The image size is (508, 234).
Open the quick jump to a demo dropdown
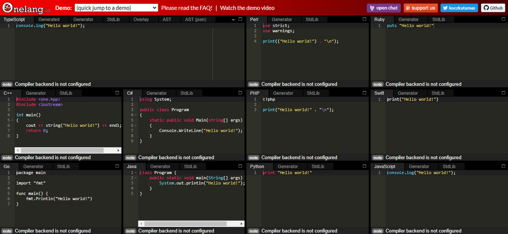click(x=116, y=8)
